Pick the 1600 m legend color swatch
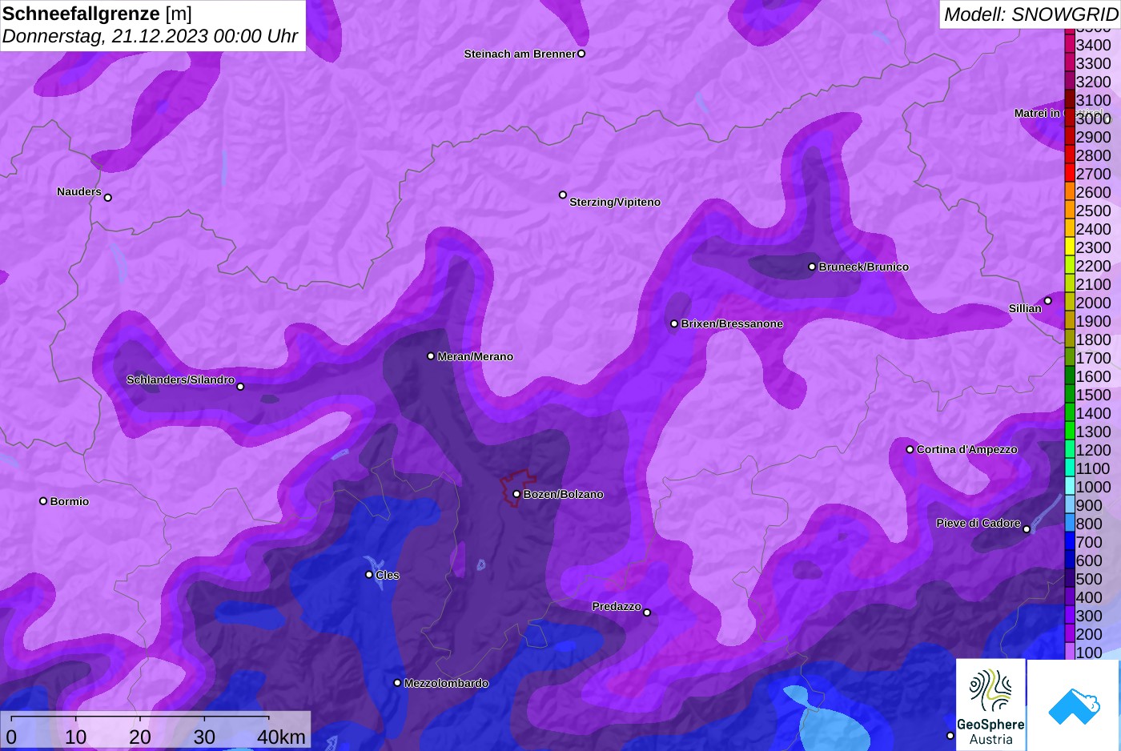Image resolution: width=1121 pixels, height=751 pixels. tap(1069, 376)
